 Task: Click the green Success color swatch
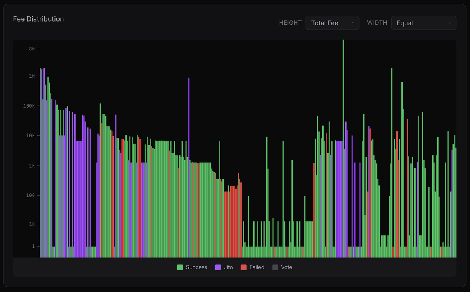[180, 267]
